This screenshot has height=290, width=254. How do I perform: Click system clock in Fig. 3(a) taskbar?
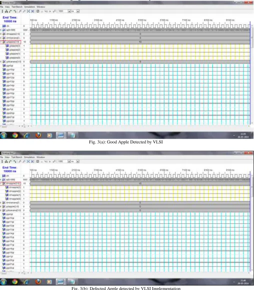[x=243, y=135]
